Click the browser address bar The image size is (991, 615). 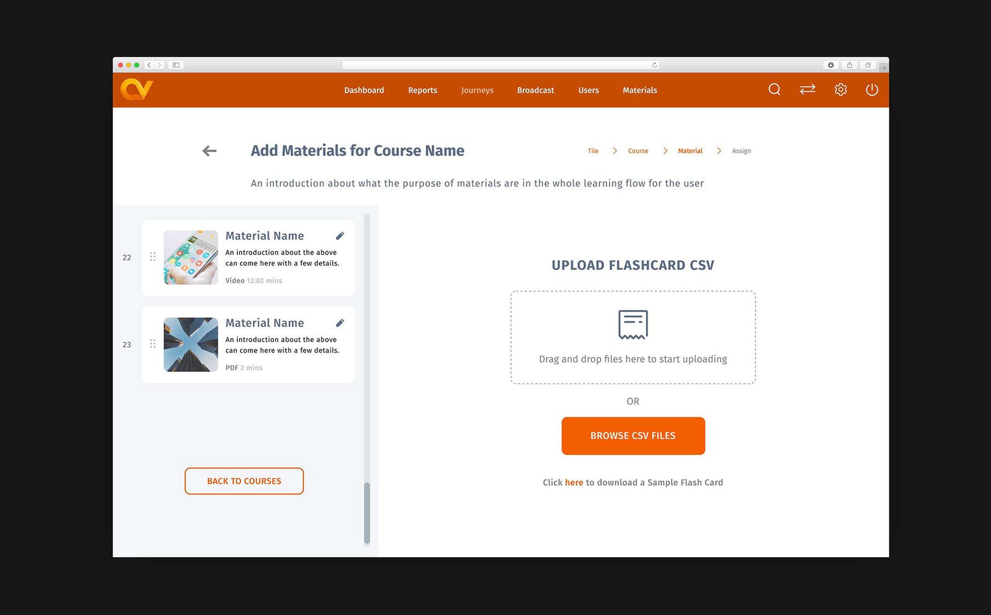[501, 65]
